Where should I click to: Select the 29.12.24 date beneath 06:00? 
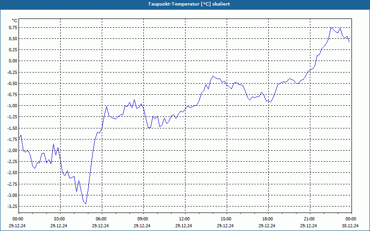pyautogui.click(x=100, y=225)
